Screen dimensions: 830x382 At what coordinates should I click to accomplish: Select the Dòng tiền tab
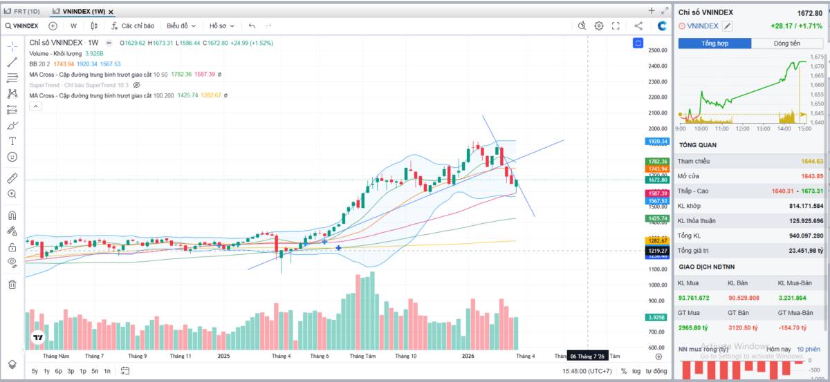tap(787, 43)
